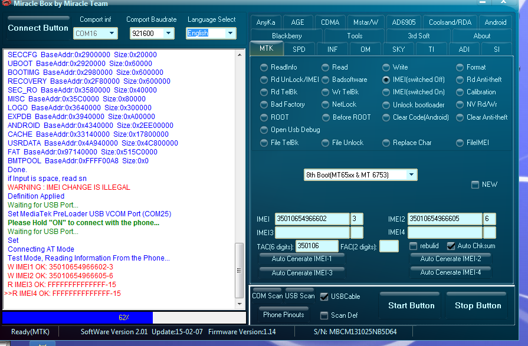The image size is (528, 346).
Task: Click the IMEI input field
Action: point(312,219)
